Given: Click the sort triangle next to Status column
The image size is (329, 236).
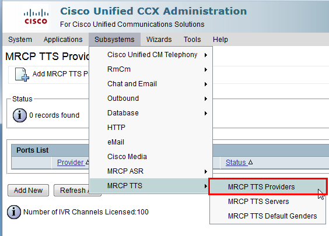Looking at the screenshot, I should click(250, 162).
